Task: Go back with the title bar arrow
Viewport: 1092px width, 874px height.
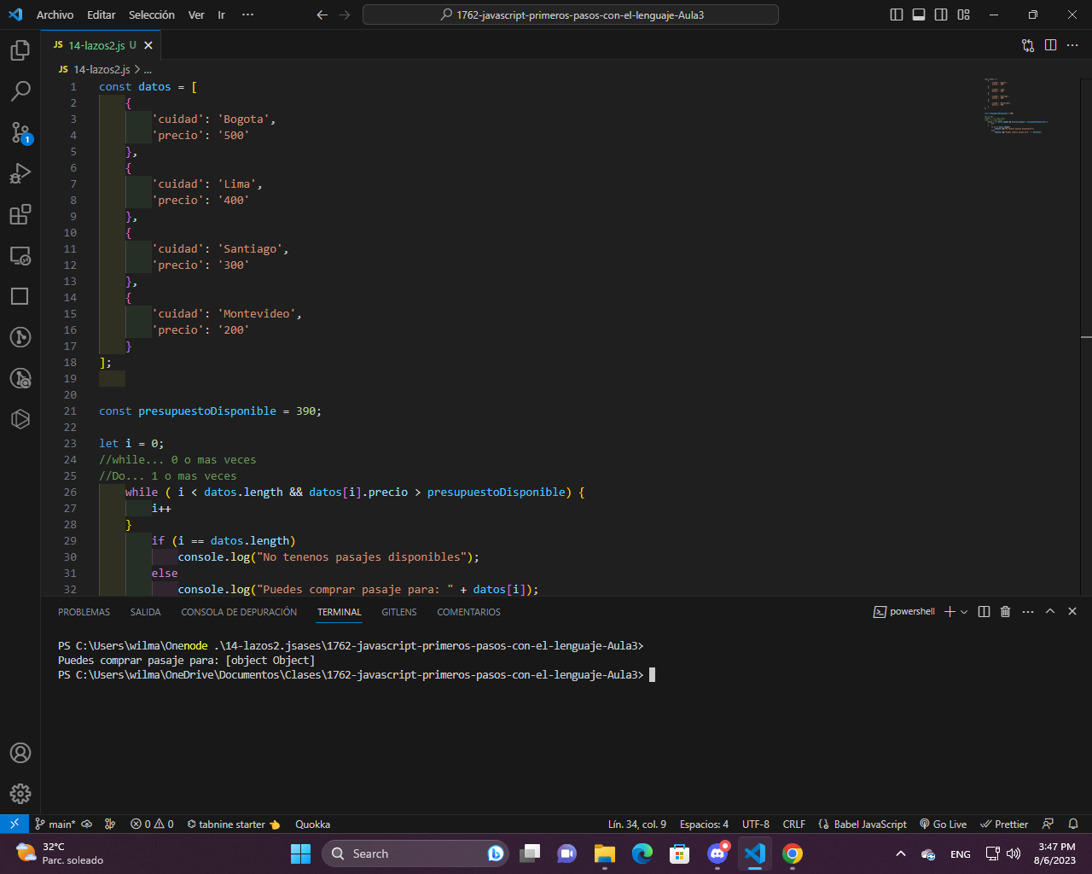Action: [x=322, y=15]
